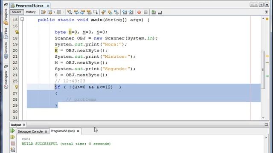Close the Programa58.java editor tab
This screenshot has height=153, width=273.
click(x=48, y=6)
